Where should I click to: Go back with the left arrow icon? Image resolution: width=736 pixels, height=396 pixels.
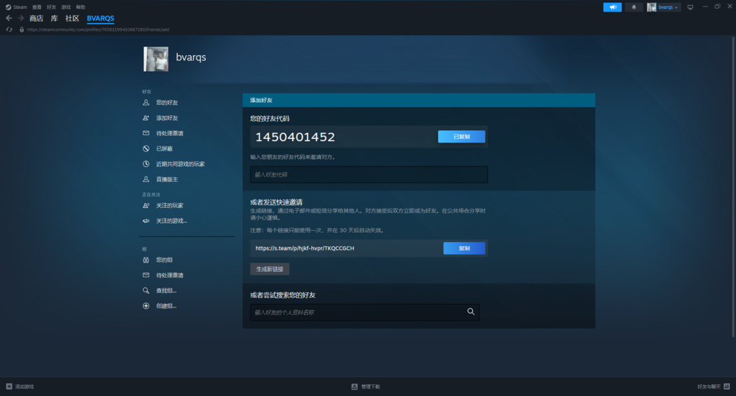(x=9, y=18)
